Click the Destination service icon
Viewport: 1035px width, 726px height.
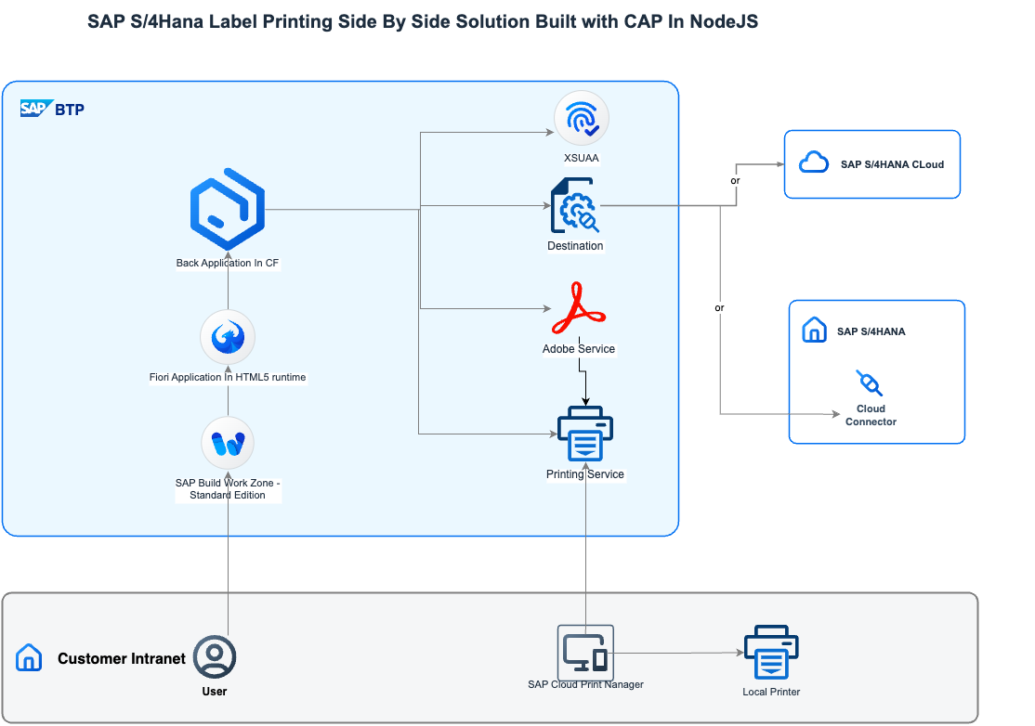click(x=575, y=206)
